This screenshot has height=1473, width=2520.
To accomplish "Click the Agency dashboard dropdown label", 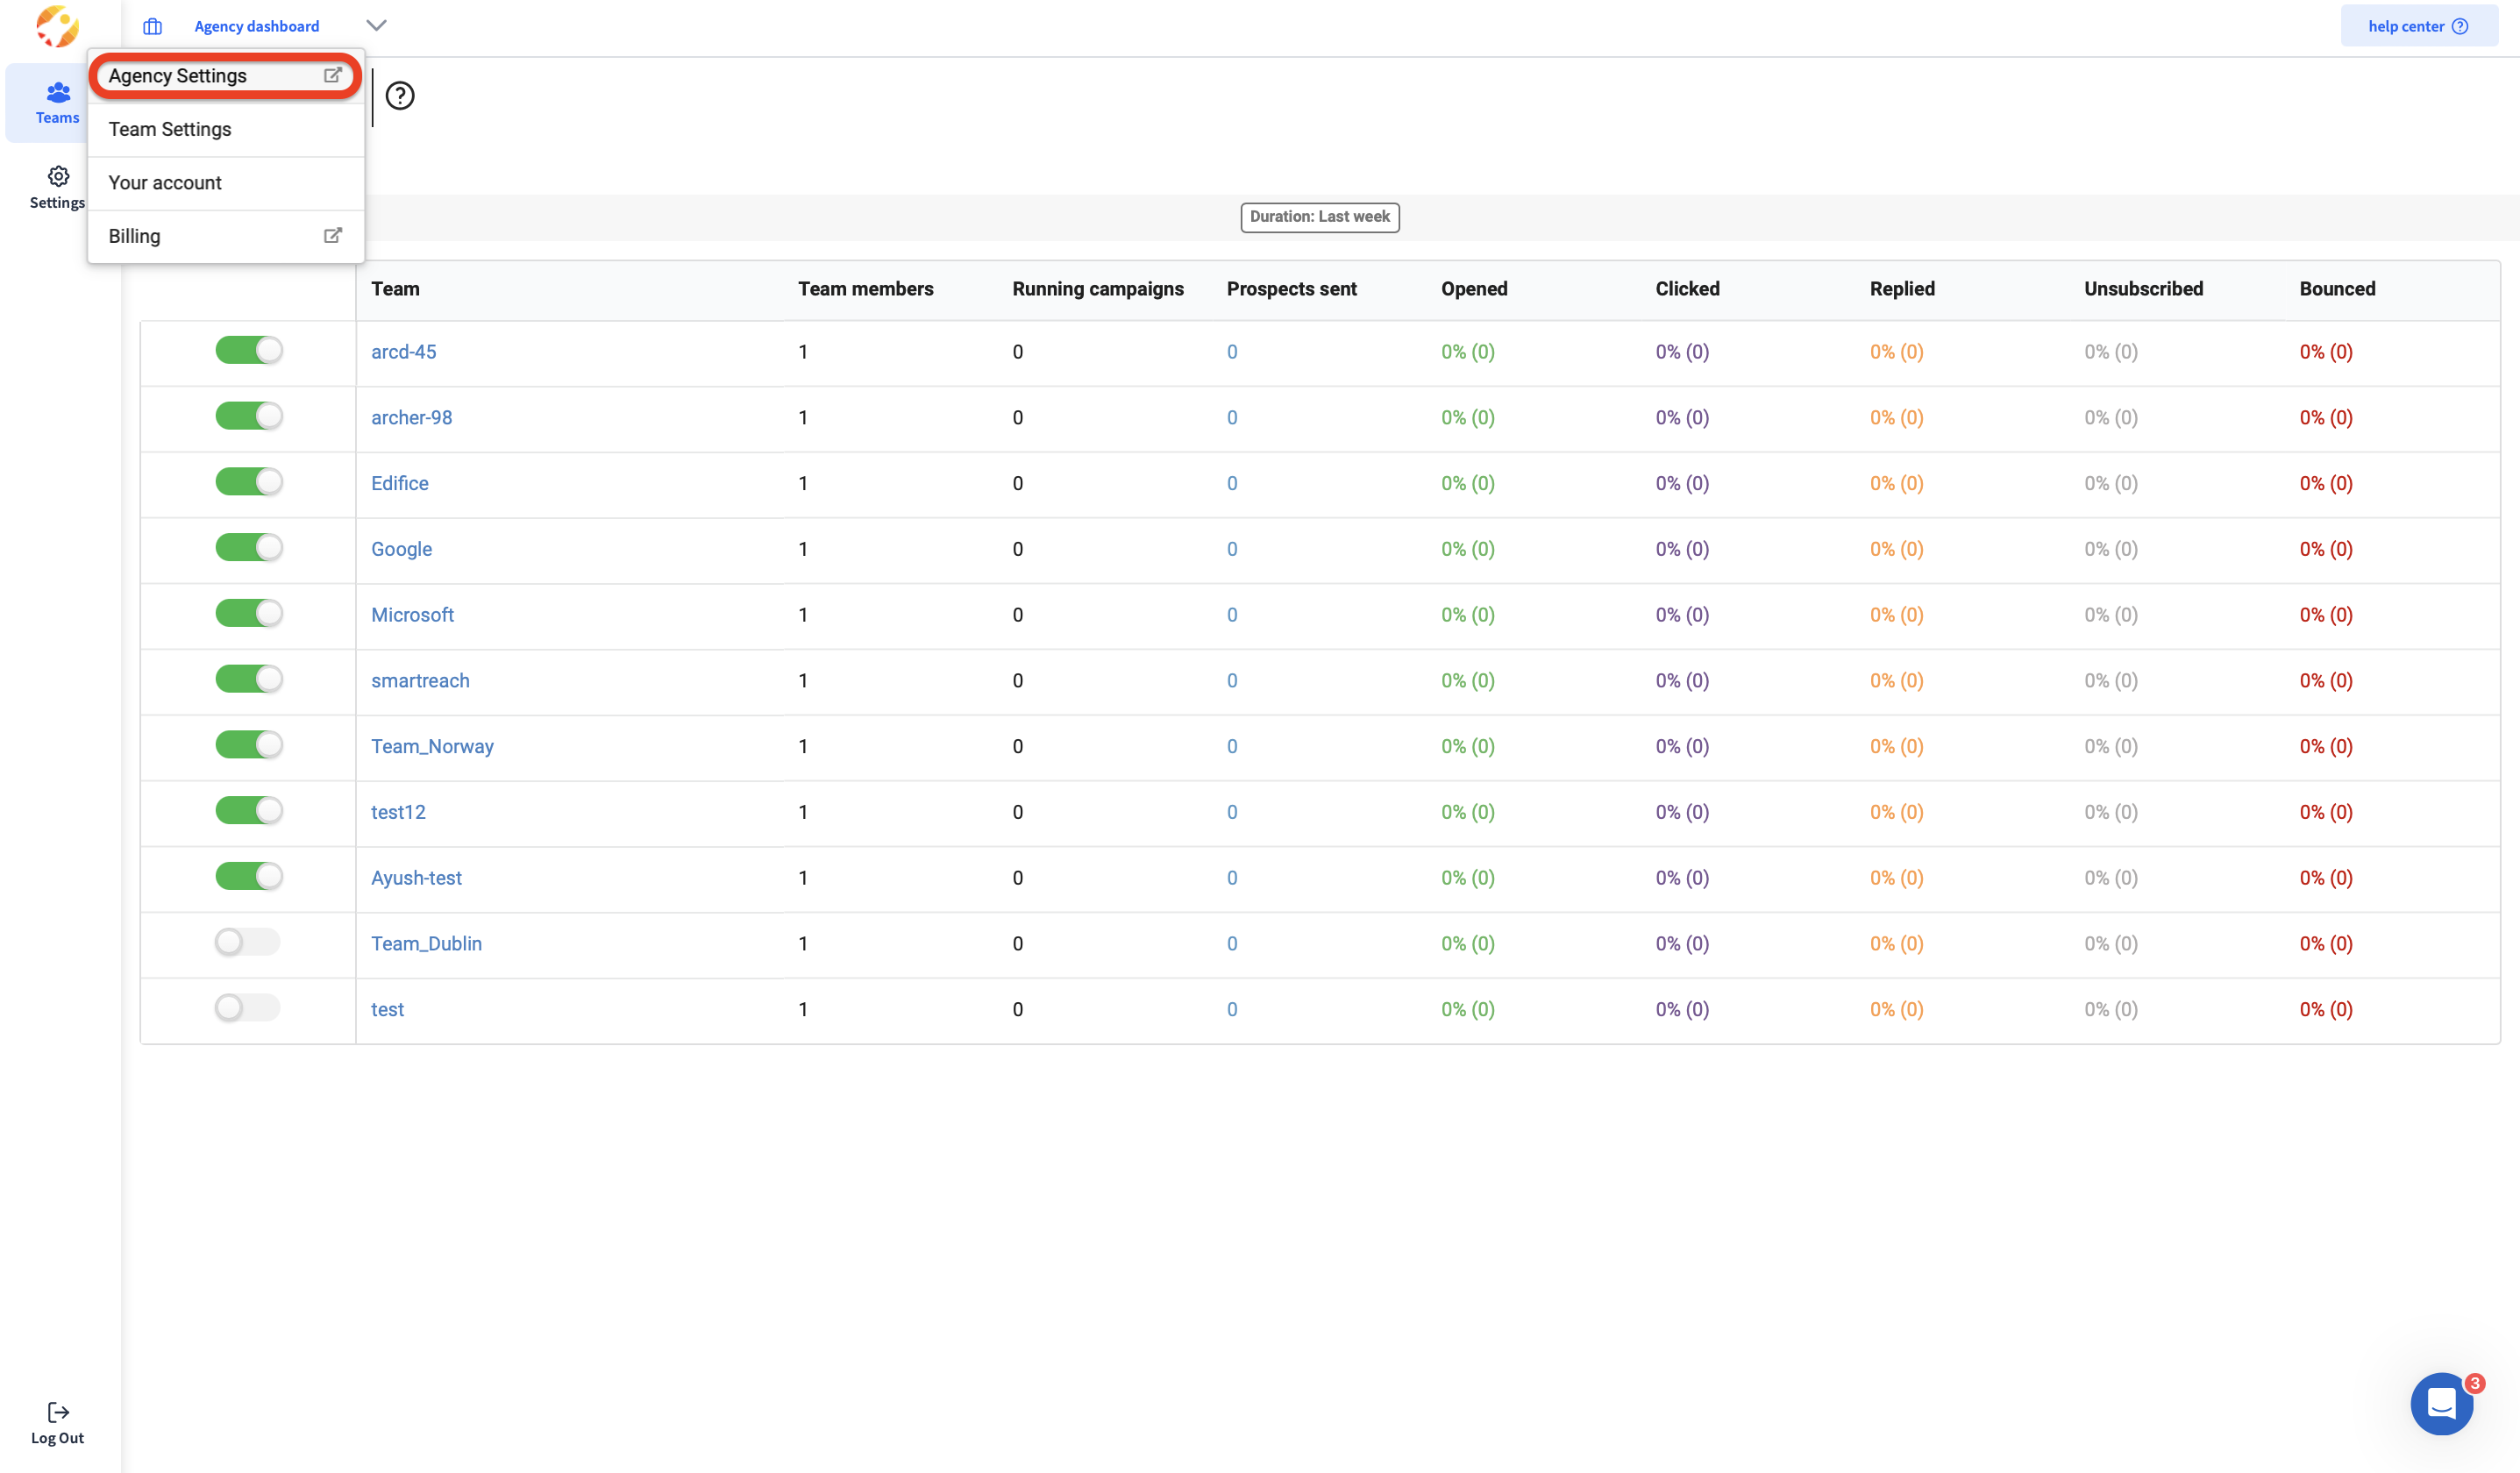I will coord(257,27).
